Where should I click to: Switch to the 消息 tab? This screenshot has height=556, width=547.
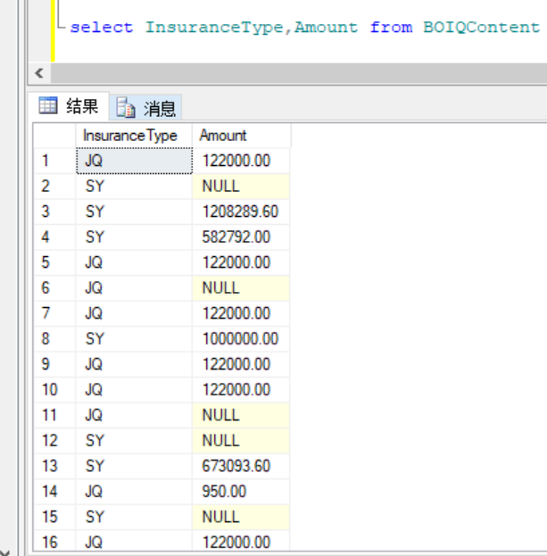(160, 109)
